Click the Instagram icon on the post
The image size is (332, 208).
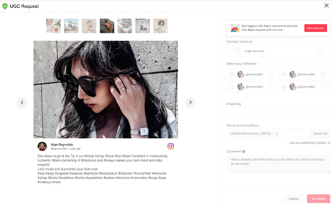[x=171, y=146]
